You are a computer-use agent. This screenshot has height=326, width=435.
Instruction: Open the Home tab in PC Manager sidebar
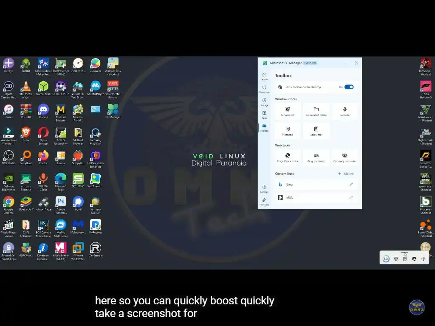pyautogui.click(x=264, y=76)
